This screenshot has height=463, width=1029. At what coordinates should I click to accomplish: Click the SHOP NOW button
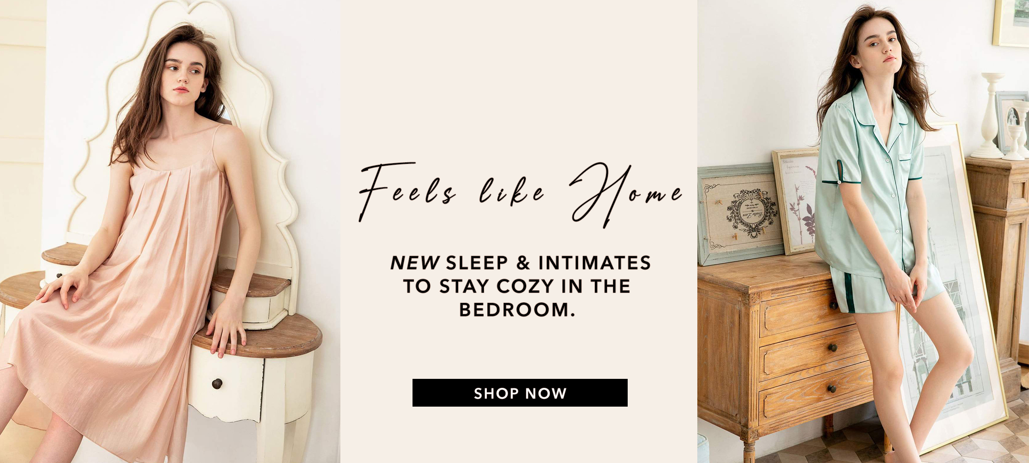(520, 393)
